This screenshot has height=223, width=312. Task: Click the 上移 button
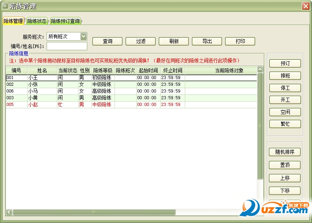tap(285, 178)
